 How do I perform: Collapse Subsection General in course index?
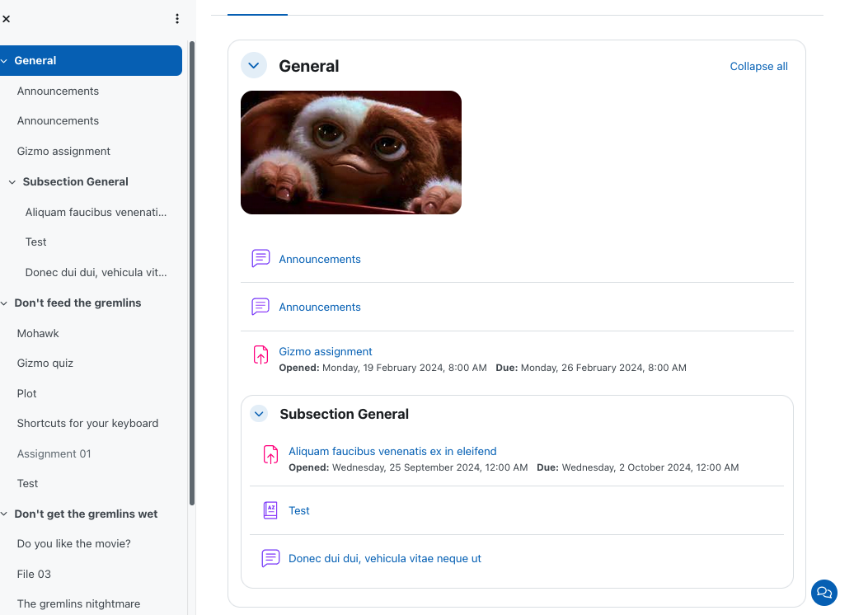coord(12,182)
